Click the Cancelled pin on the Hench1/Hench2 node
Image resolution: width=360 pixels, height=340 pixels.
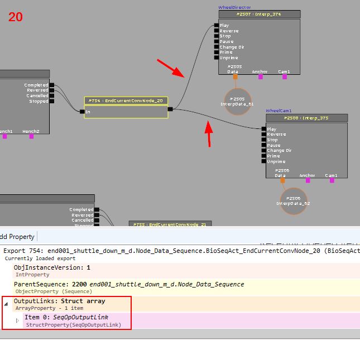[52, 95]
